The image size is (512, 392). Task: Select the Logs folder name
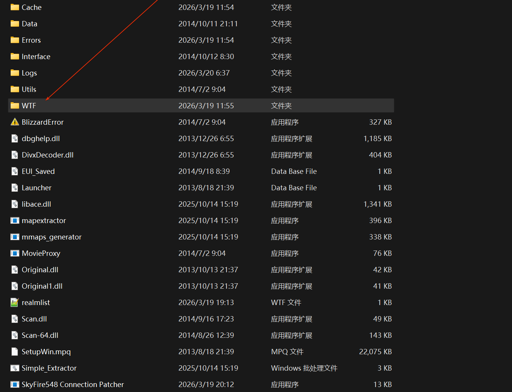pos(29,73)
